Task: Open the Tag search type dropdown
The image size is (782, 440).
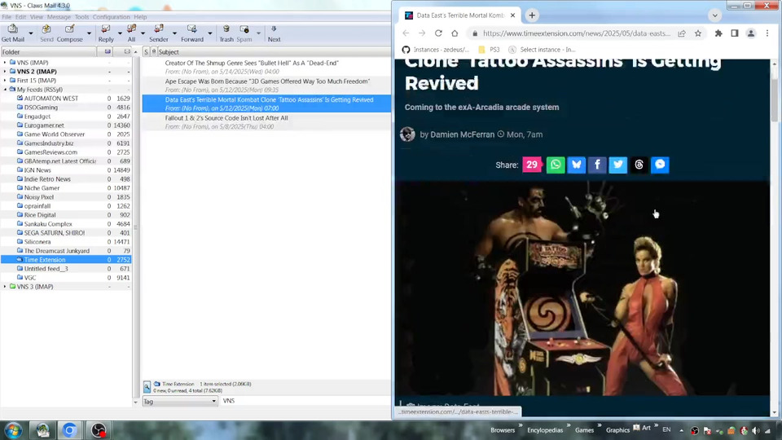Action: (x=180, y=401)
